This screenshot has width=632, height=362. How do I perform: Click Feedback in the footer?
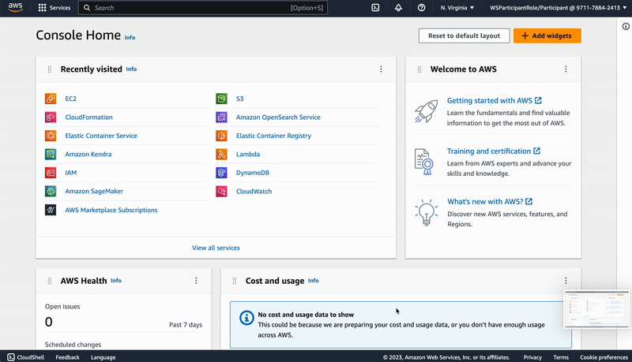click(x=67, y=357)
